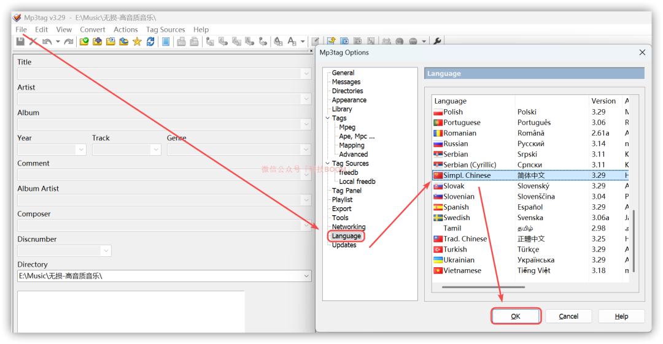Viewport: 663px width, 344px height.
Task: Click the Ukrainian flag icon
Action: [438, 260]
